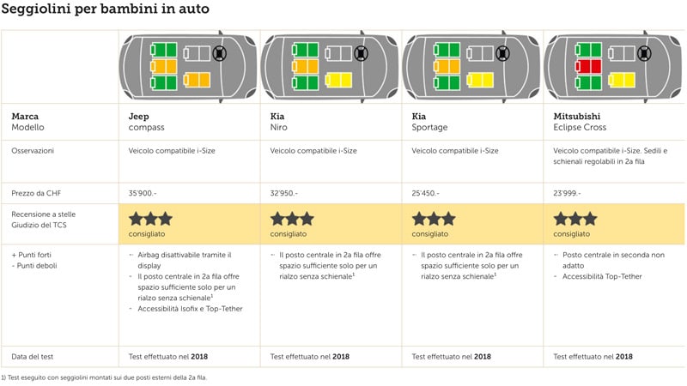Click the Jeep Compass car diagram

pyautogui.click(x=188, y=67)
